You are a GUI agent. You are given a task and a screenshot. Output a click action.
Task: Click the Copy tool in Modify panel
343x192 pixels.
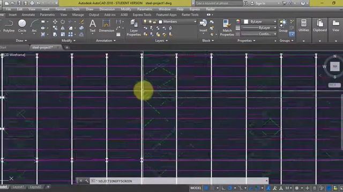[x=55, y=28]
